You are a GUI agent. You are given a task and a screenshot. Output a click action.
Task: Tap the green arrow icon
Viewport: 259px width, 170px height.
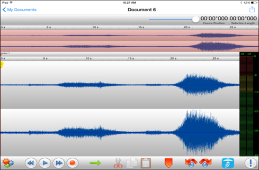(95, 163)
